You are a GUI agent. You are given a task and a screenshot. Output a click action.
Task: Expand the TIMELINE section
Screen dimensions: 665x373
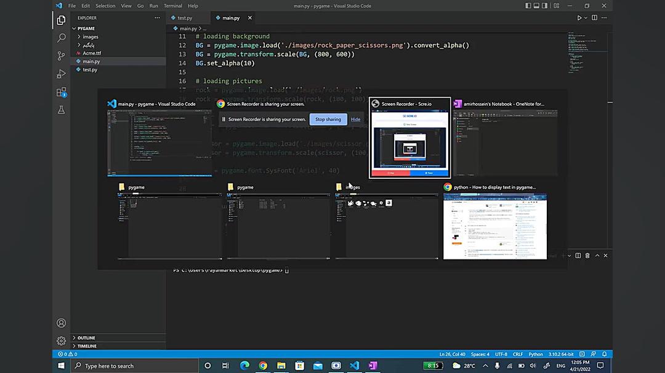(x=87, y=346)
